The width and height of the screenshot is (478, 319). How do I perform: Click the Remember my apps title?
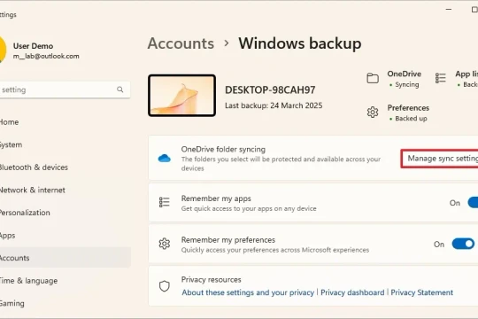216,198
